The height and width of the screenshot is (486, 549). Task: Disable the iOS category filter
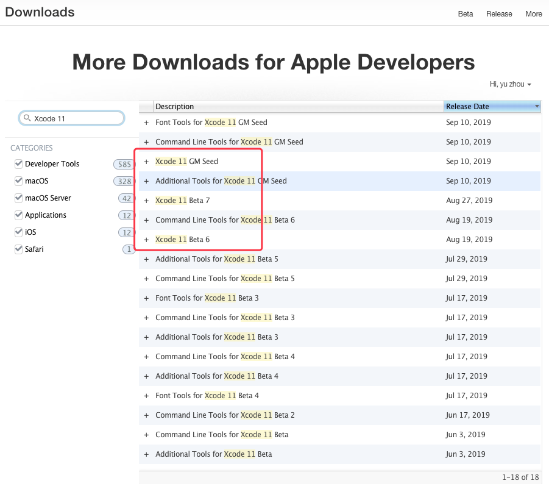tap(18, 232)
